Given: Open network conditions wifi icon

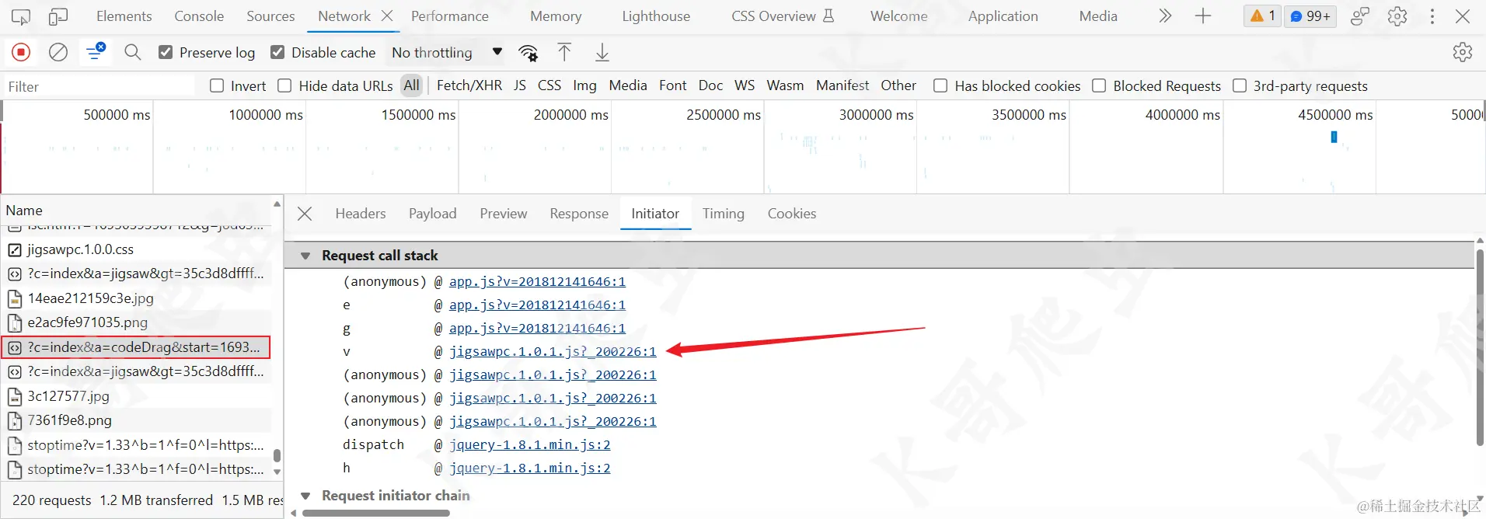Looking at the screenshot, I should click(528, 53).
